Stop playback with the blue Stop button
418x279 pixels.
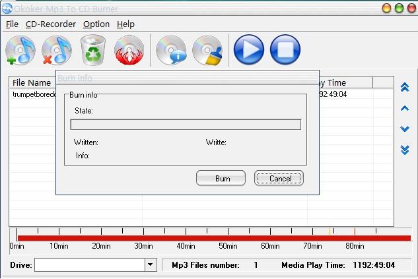tap(285, 49)
